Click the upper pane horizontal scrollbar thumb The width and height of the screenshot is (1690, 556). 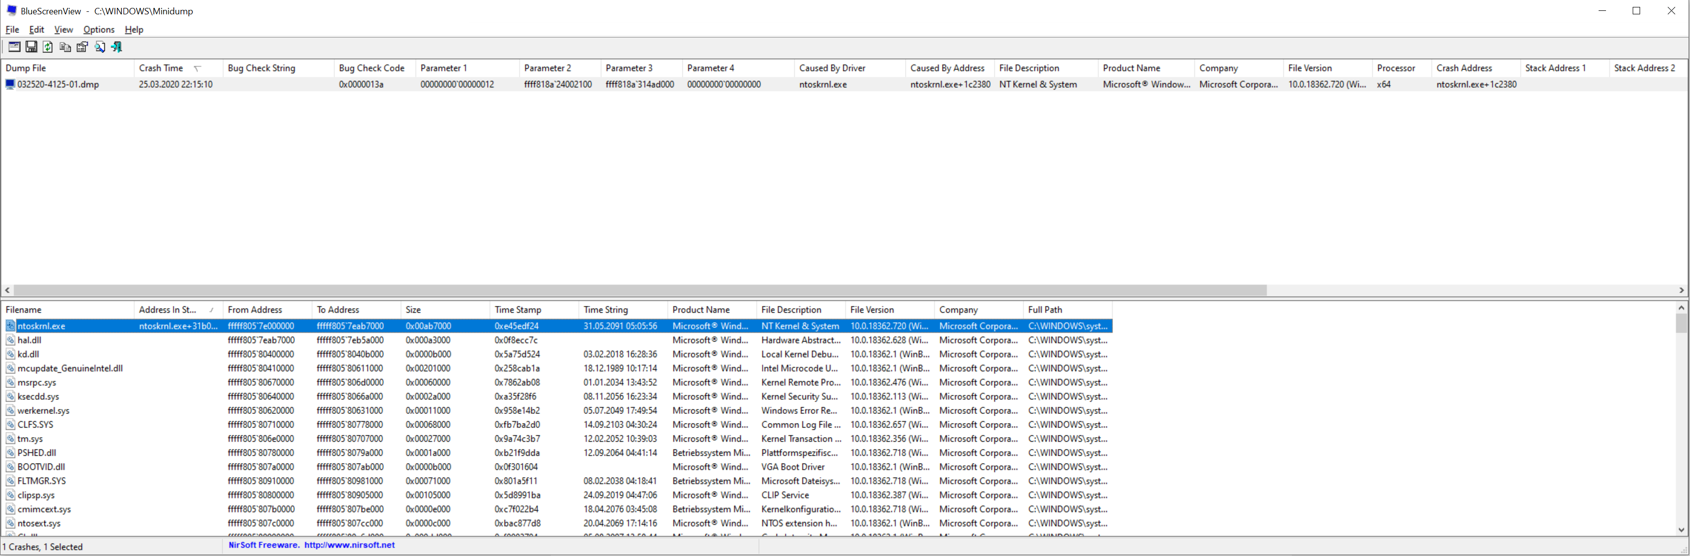tap(640, 290)
